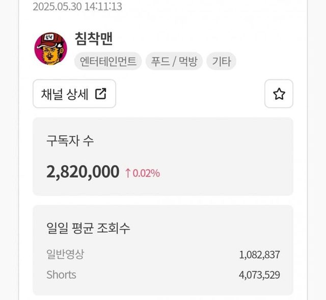The image size is (326, 300).
Task: Select the 푸드 / 먹방 category tag
Action: [174, 62]
